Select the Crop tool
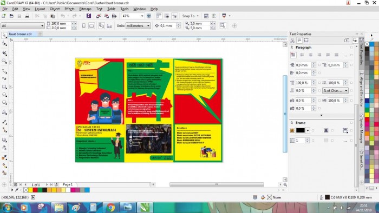 [x=4, y=53]
